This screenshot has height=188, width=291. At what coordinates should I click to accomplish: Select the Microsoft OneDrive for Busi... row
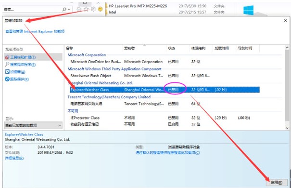[165, 62]
